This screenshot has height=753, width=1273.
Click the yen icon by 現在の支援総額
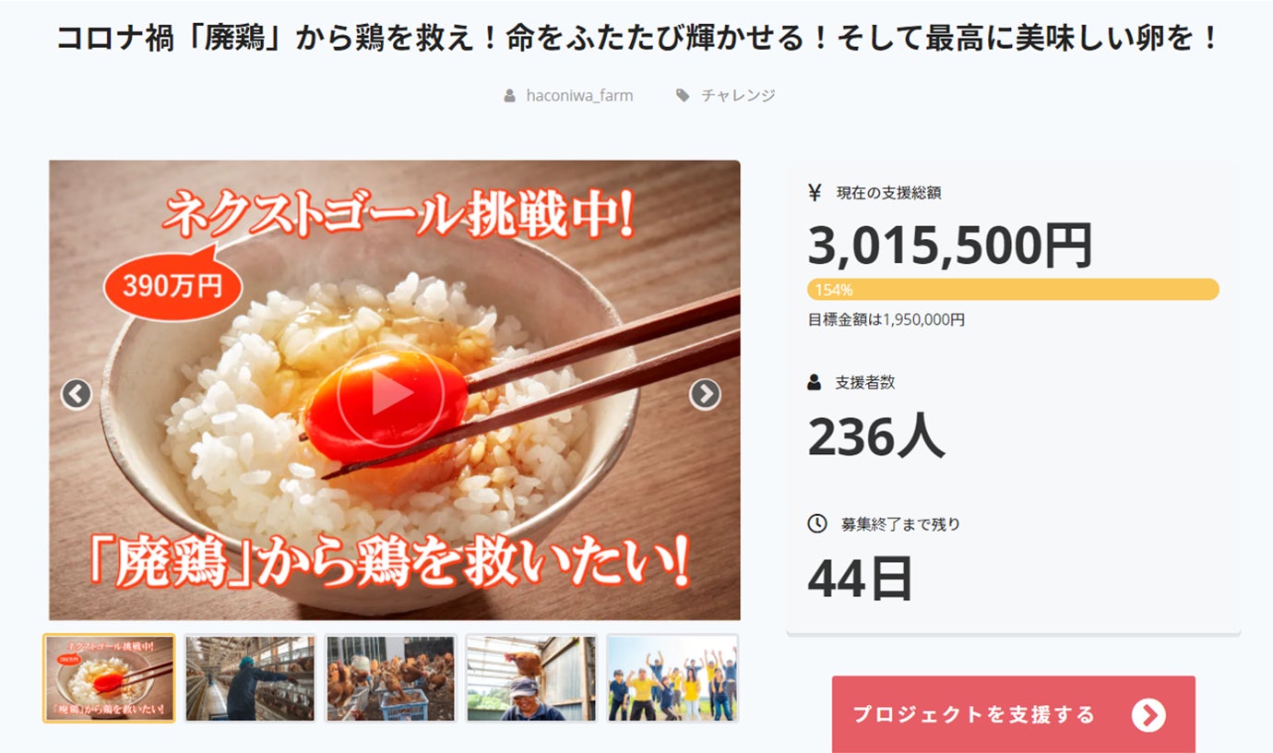(x=815, y=192)
